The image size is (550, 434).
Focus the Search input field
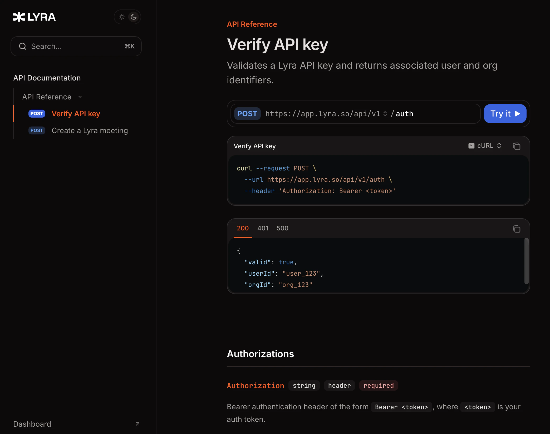point(76,46)
